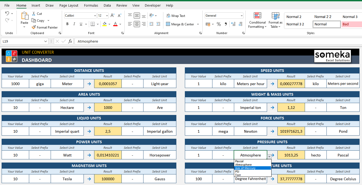Select mm of Mercury from pressure unit list
362x185 pixels.
pyautogui.click(x=245, y=168)
